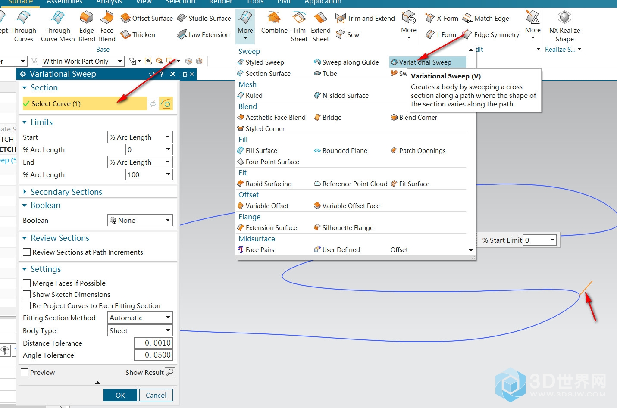The width and height of the screenshot is (617, 408).
Task: Open the Fitting Section Method dropdown
Action: 140,318
